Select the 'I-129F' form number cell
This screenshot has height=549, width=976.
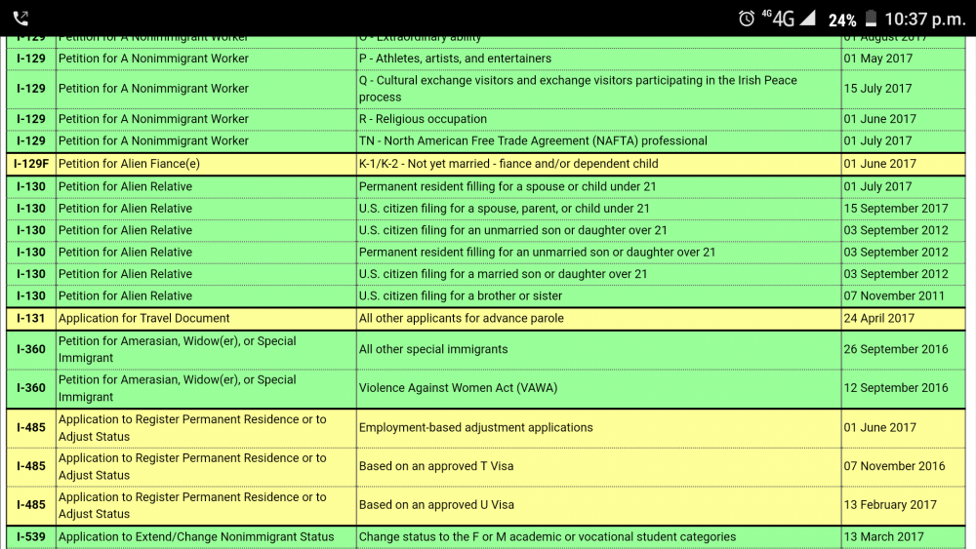click(x=31, y=164)
